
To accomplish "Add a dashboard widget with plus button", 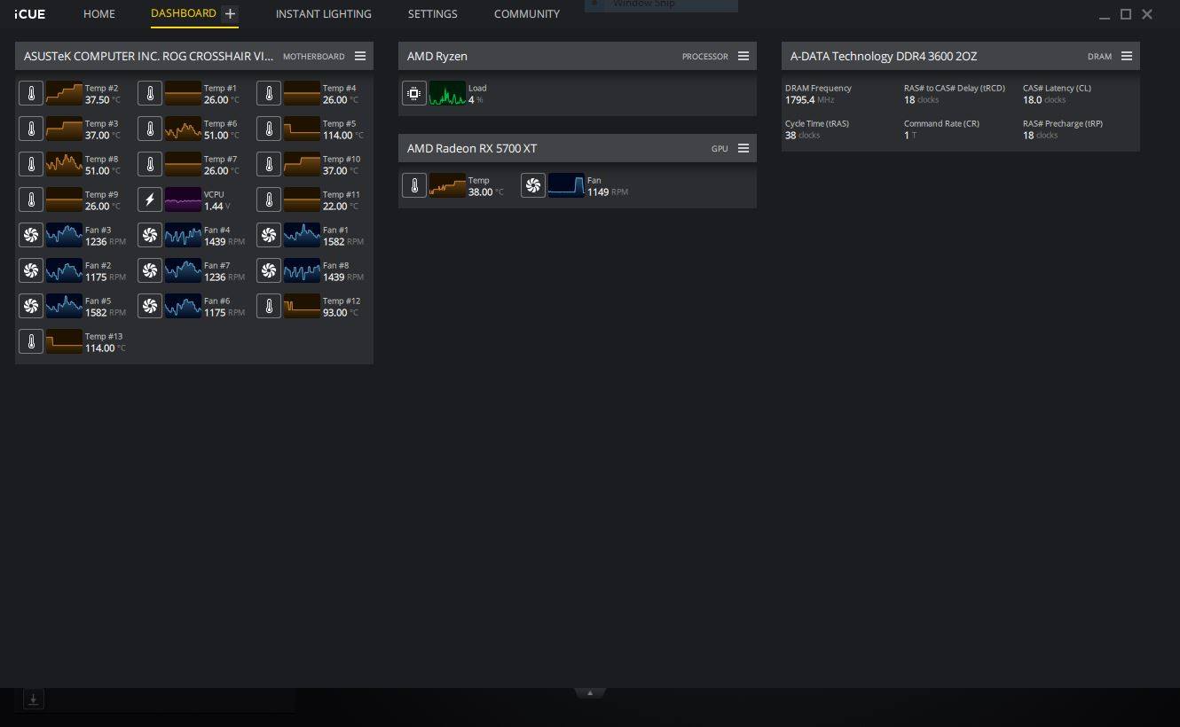I will 230,13.
